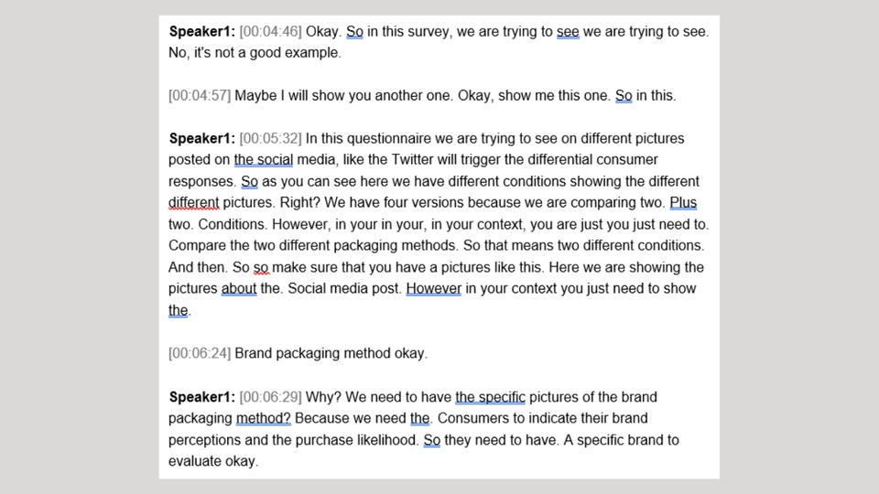Click the underlined phrase "the specific"
The image size is (879, 494).
point(490,397)
